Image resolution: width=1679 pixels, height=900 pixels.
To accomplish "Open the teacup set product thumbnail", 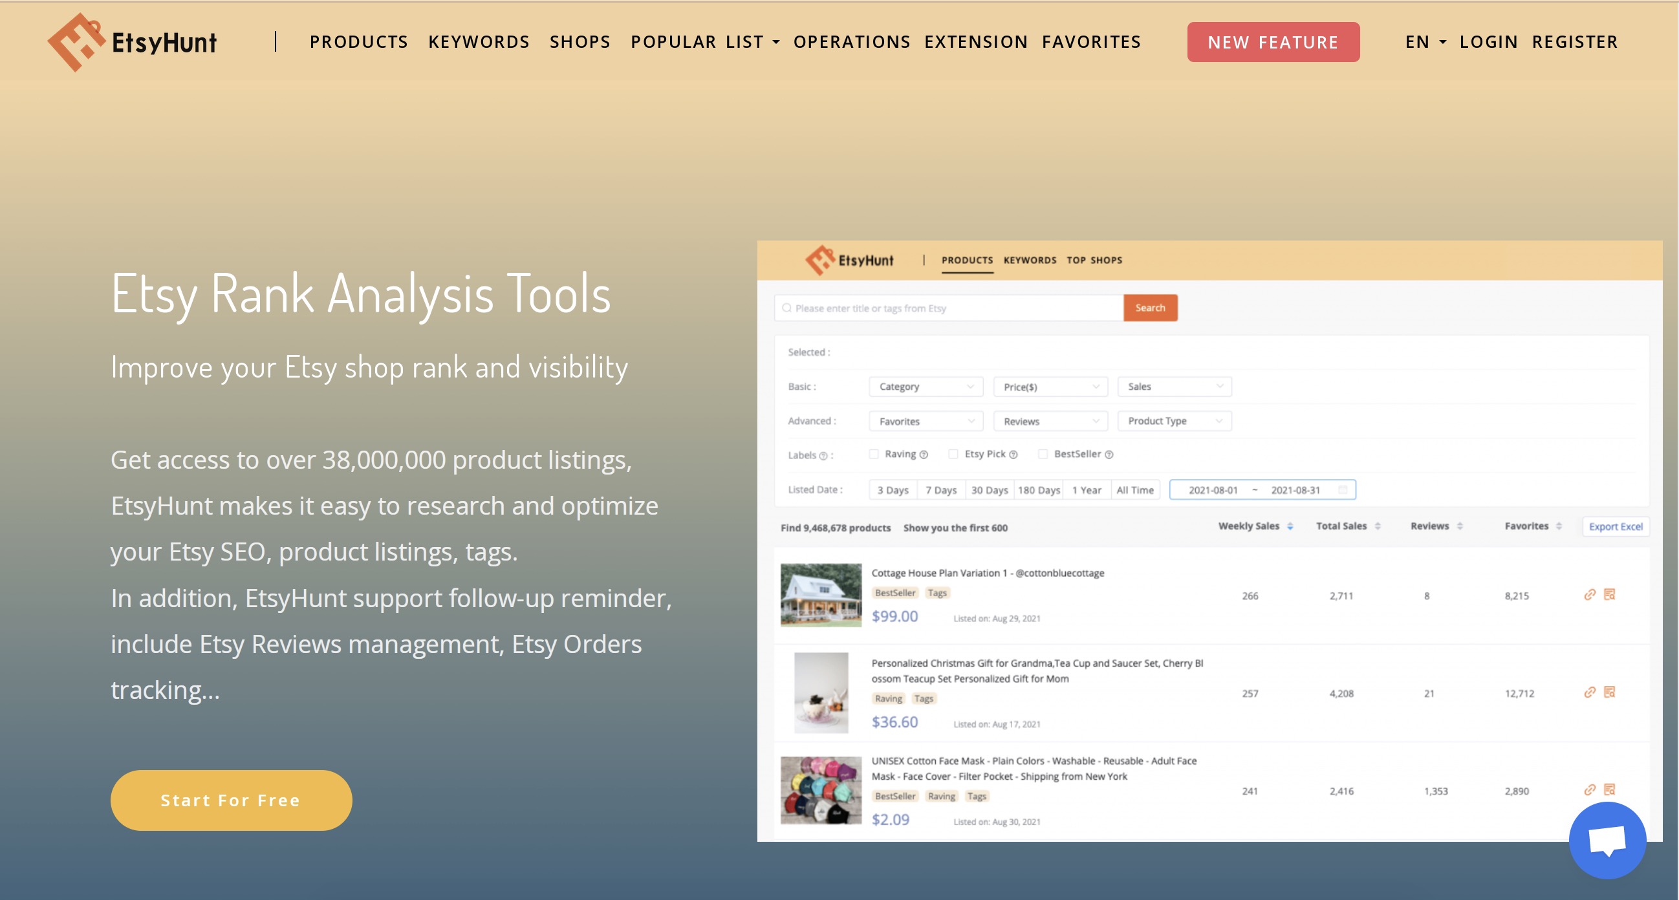I will point(821,692).
